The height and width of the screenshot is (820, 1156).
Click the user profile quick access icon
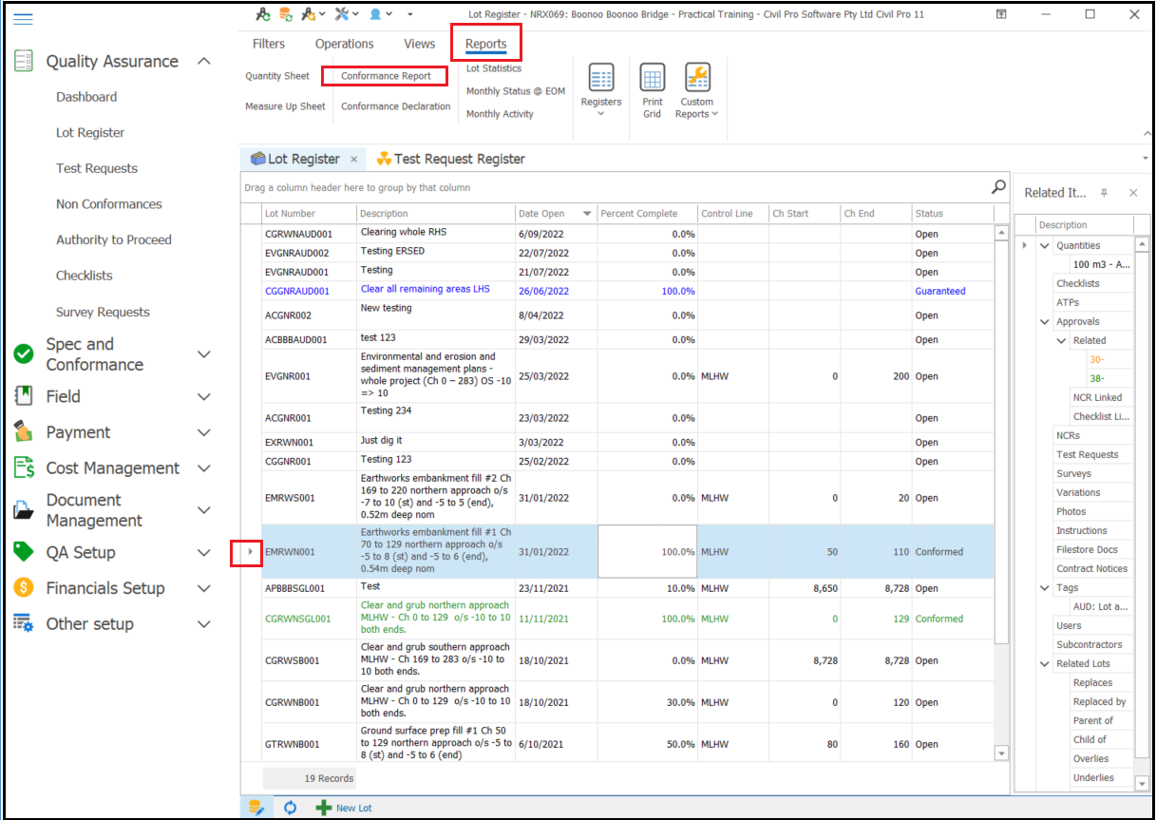tap(376, 14)
